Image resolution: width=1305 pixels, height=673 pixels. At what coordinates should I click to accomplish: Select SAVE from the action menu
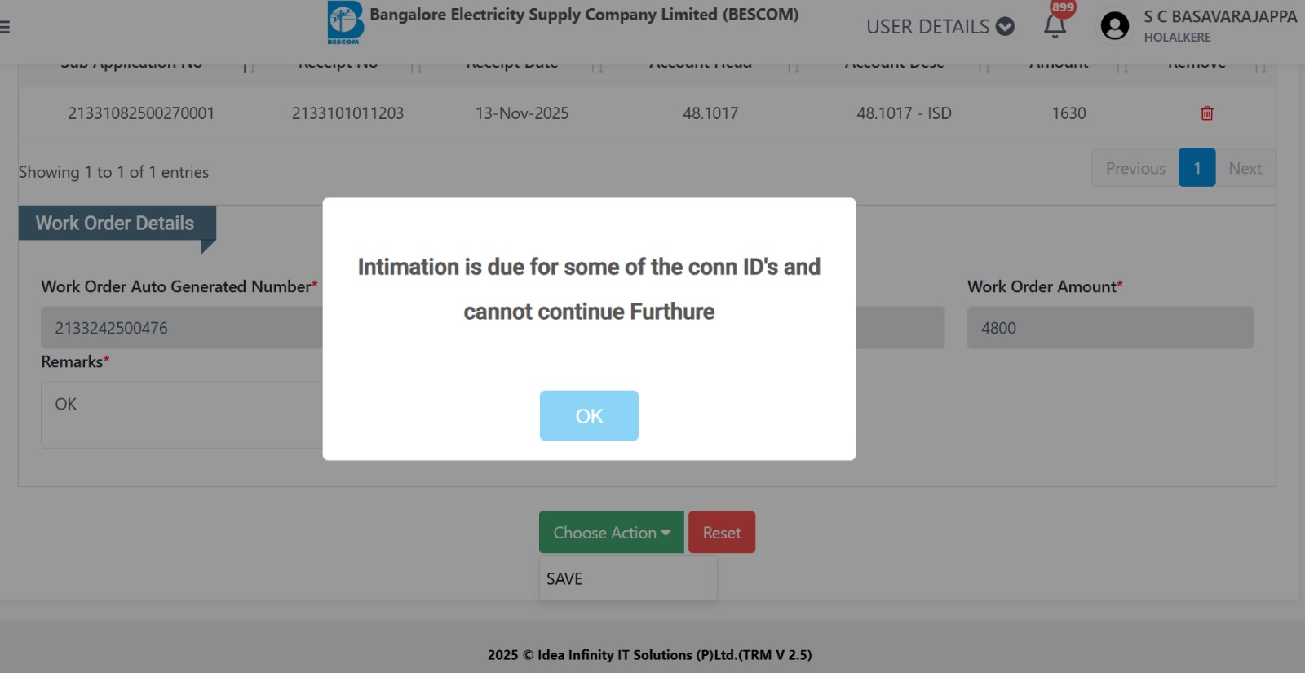564,579
